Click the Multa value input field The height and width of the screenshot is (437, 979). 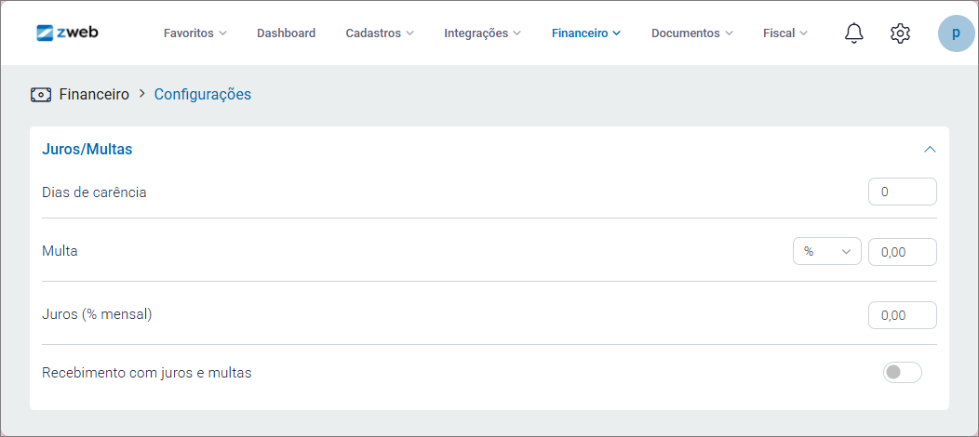pyautogui.click(x=902, y=252)
